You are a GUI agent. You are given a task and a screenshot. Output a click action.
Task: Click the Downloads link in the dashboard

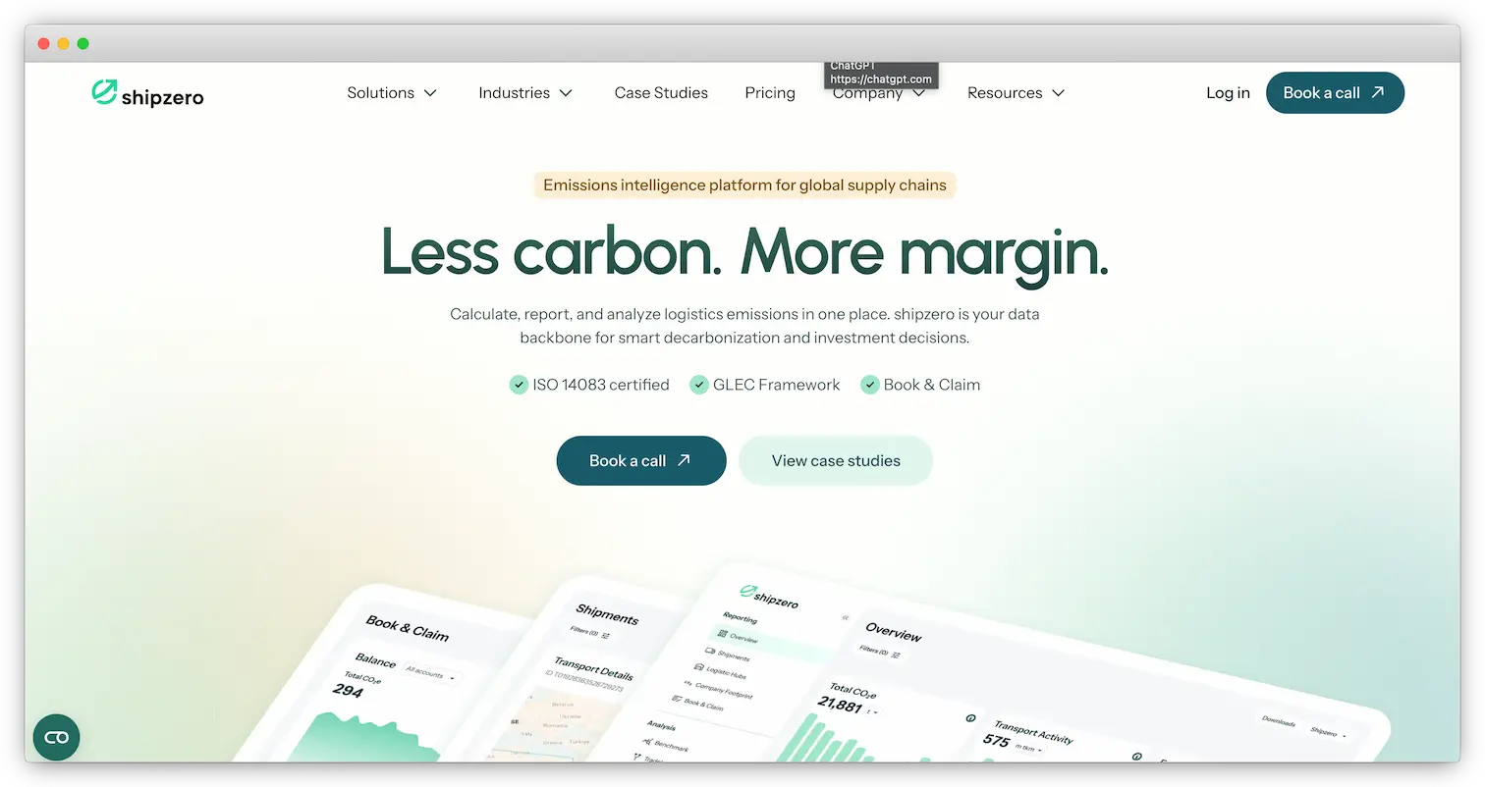[1278, 721]
